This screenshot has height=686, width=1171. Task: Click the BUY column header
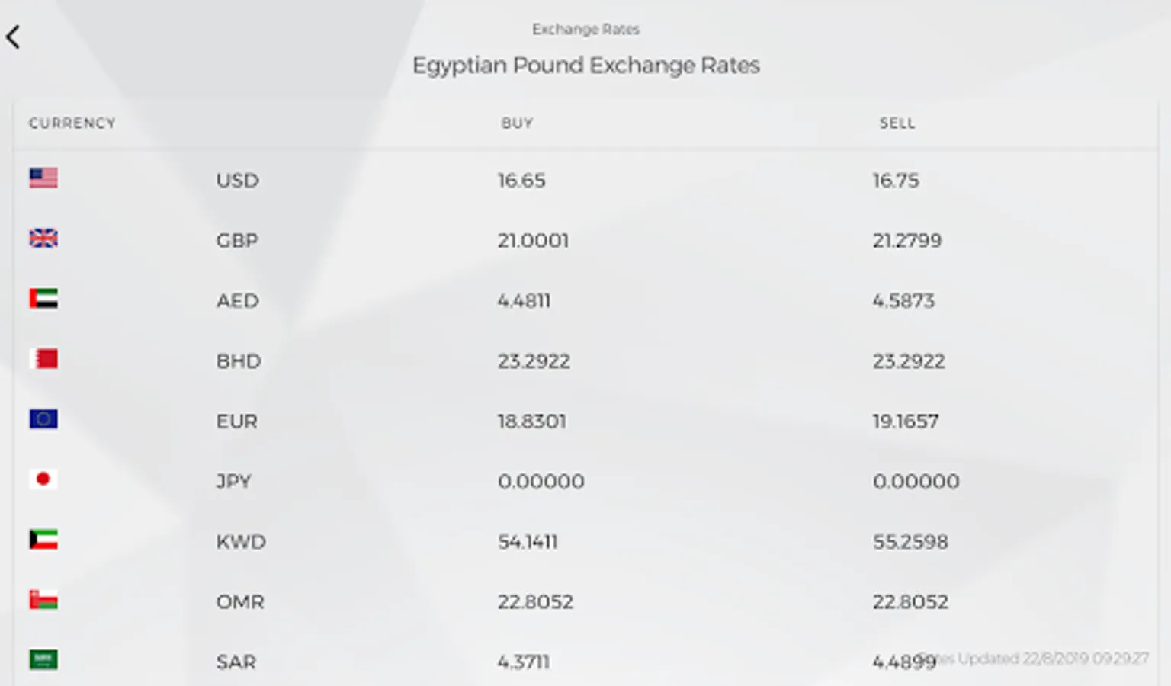[517, 123]
